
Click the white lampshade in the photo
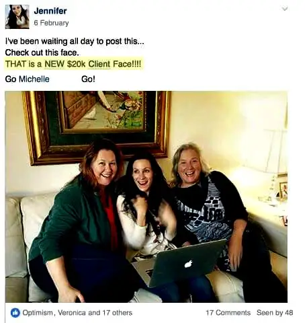(x=275, y=150)
